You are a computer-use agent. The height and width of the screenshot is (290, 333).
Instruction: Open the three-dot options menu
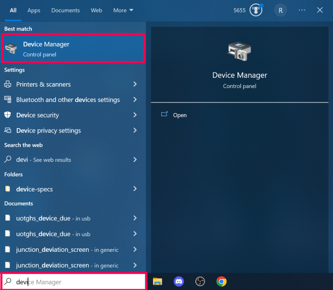click(x=302, y=10)
